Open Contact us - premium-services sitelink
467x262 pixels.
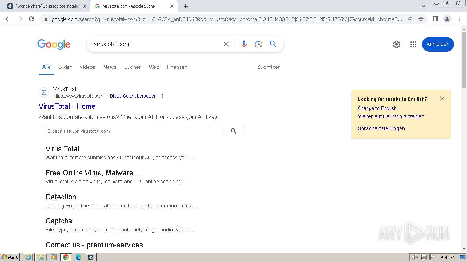[94, 245]
